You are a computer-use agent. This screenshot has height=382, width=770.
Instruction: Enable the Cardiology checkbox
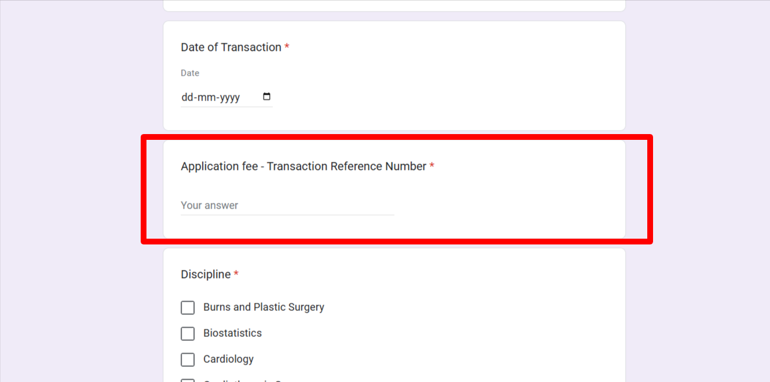click(188, 359)
